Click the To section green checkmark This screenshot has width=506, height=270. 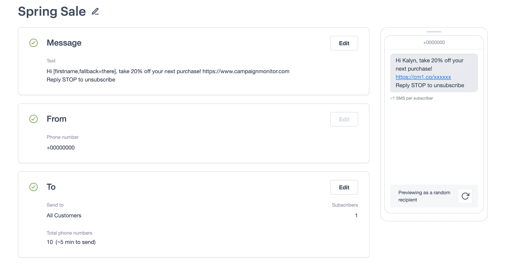(33, 187)
